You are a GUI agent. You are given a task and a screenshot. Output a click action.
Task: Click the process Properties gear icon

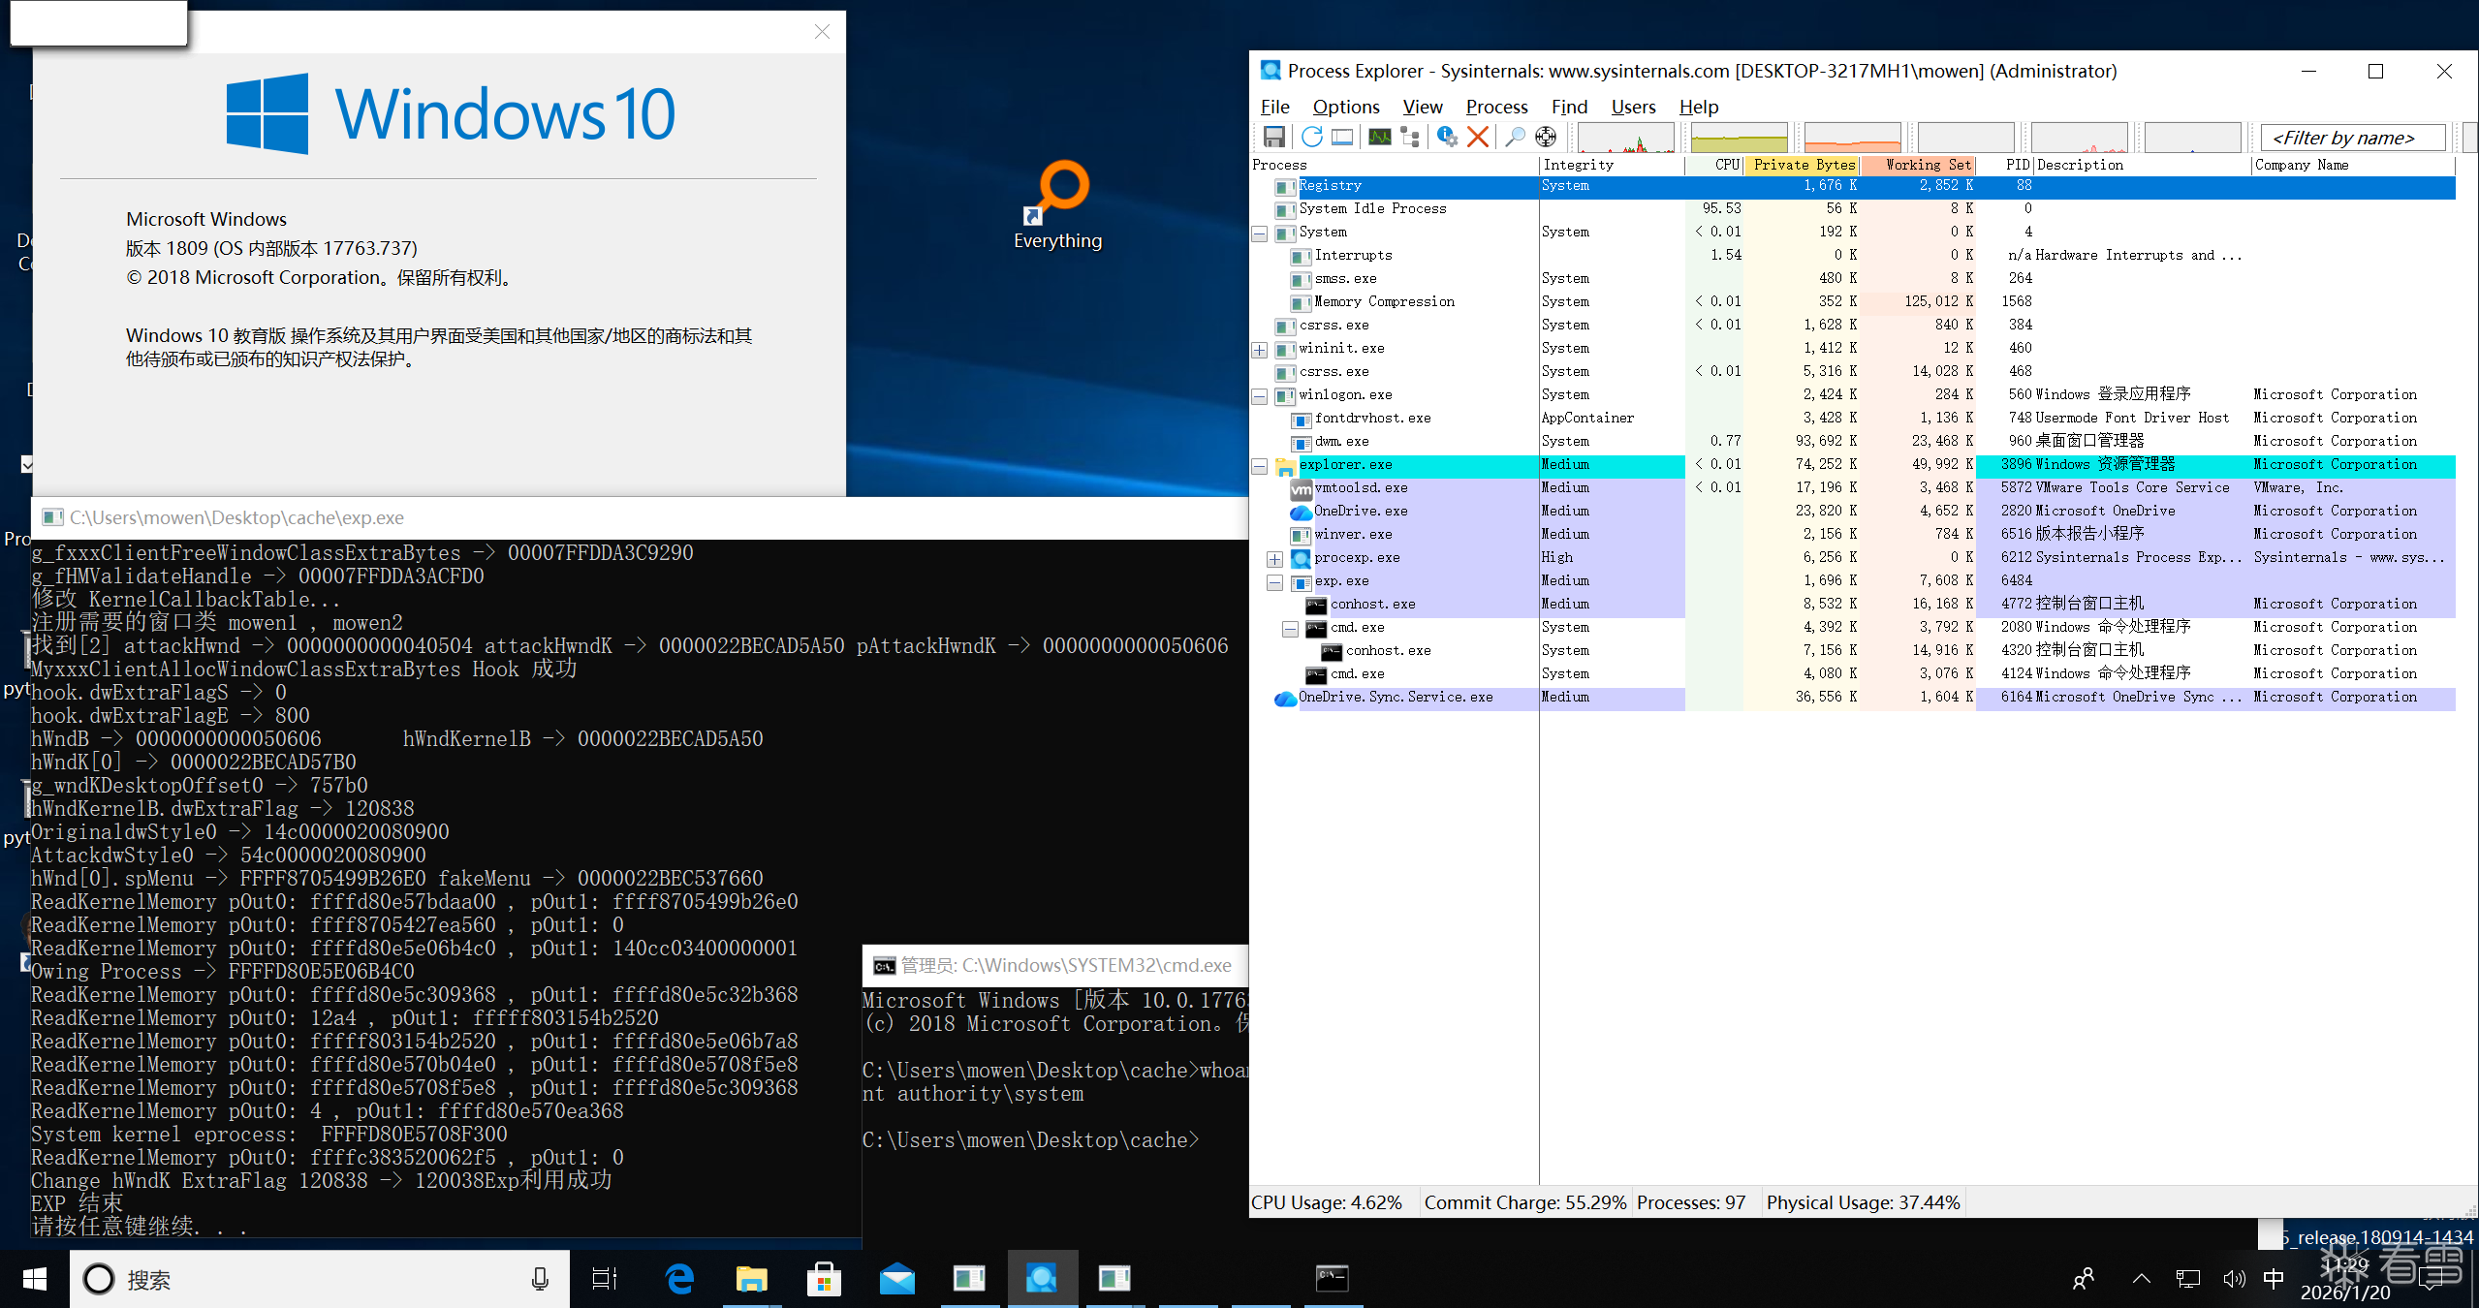(1447, 137)
